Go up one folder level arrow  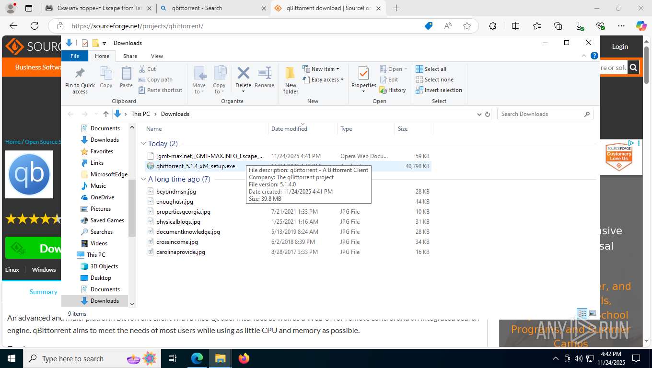coord(106,114)
